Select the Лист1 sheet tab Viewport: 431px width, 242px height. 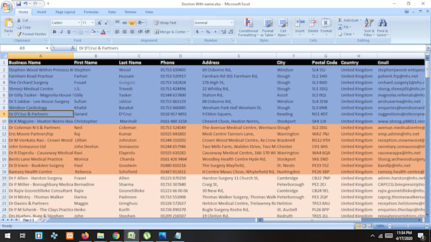[x=29, y=220]
